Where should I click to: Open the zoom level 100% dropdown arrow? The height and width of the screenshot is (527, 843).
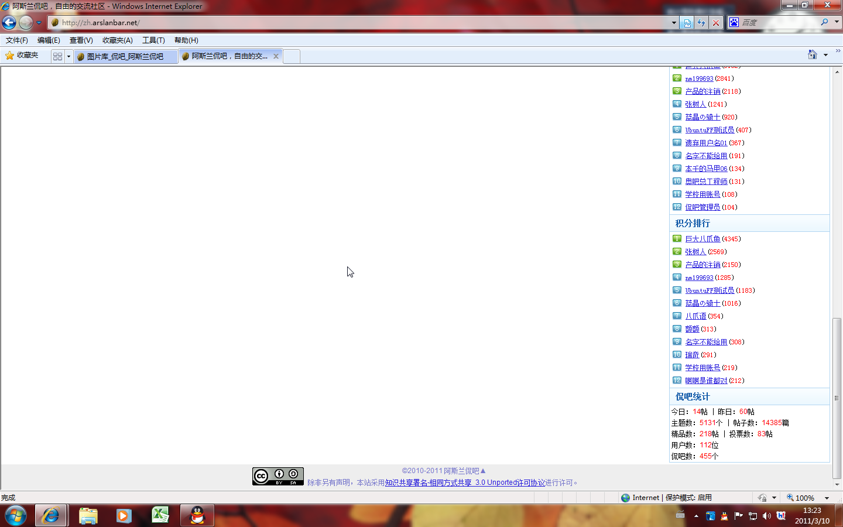tap(827, 498)
